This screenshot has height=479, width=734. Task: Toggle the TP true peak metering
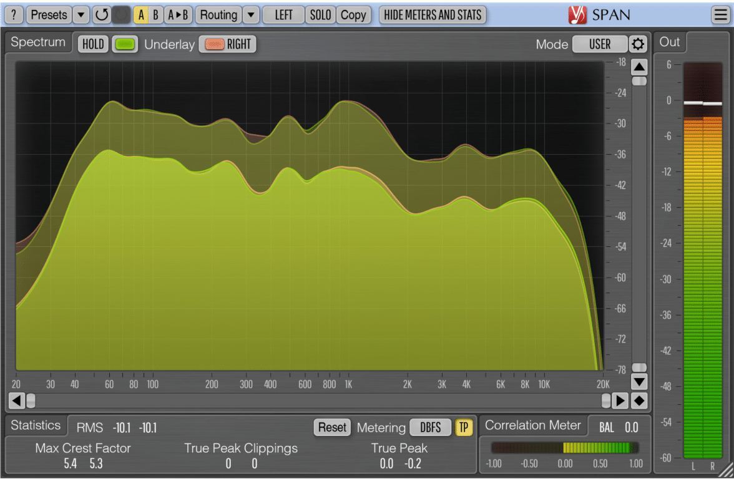pos(463,427)
